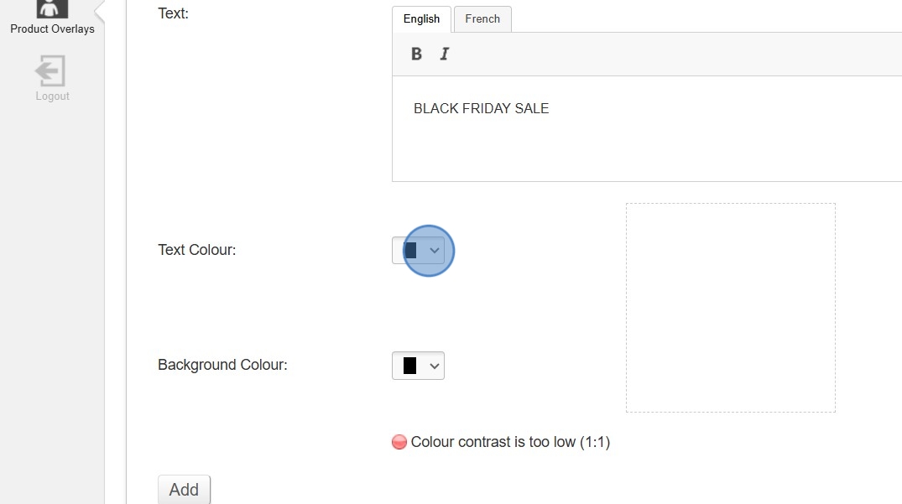Toggle italic formatting in the editor
Viewport: 902px width, 504px height.
[x=445, y=54]
